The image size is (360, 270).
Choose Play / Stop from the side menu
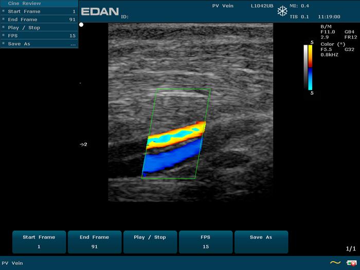click(39, 28)
